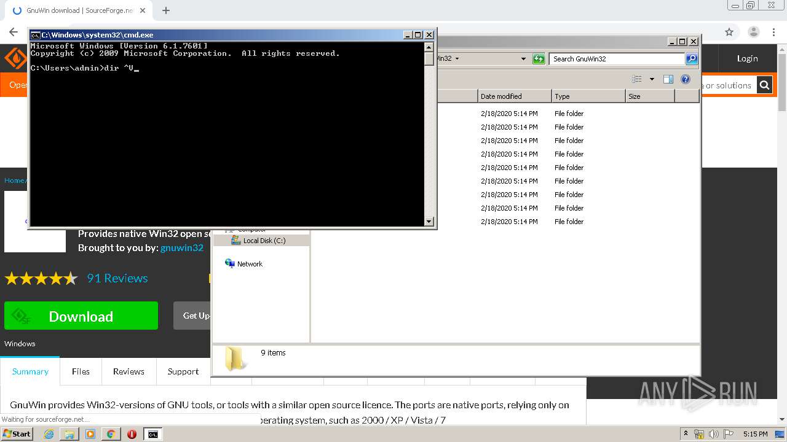Screen dimensions: 787x442
Task: Show hidden tray icons chevron
Action: [686, 434]
